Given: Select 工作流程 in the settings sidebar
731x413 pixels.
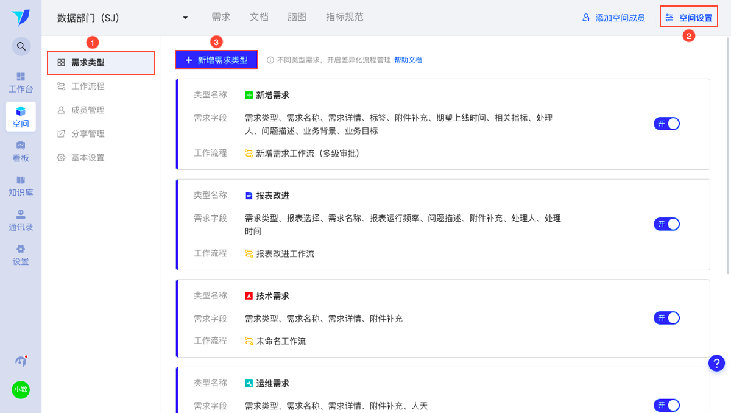Looking at the screenshot, I should click(x=88, y=86).
